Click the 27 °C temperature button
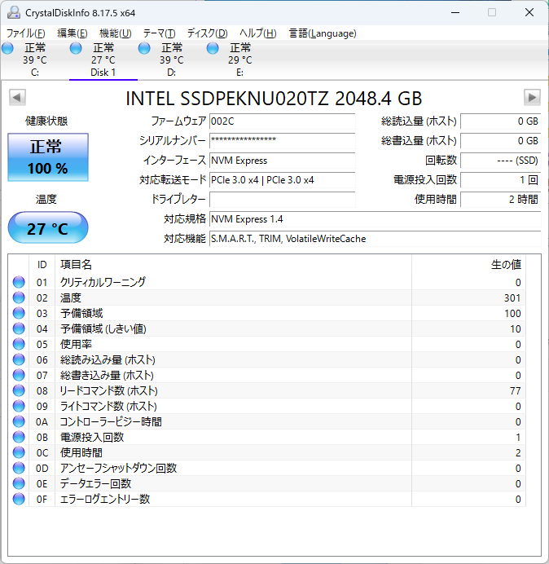The height and width of the screenshot is (564, 549). click(48, 227)
